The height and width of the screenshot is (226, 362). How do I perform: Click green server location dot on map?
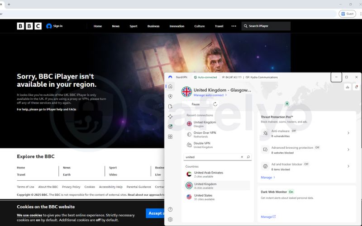287,104
